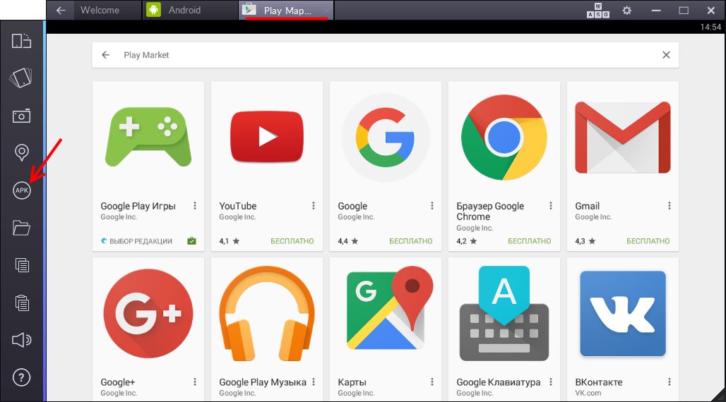726x402 pixels.
Task: Click the installed briefcase icon on Google Play Игры
Action: pyautogui.click(x=191, y=241)
